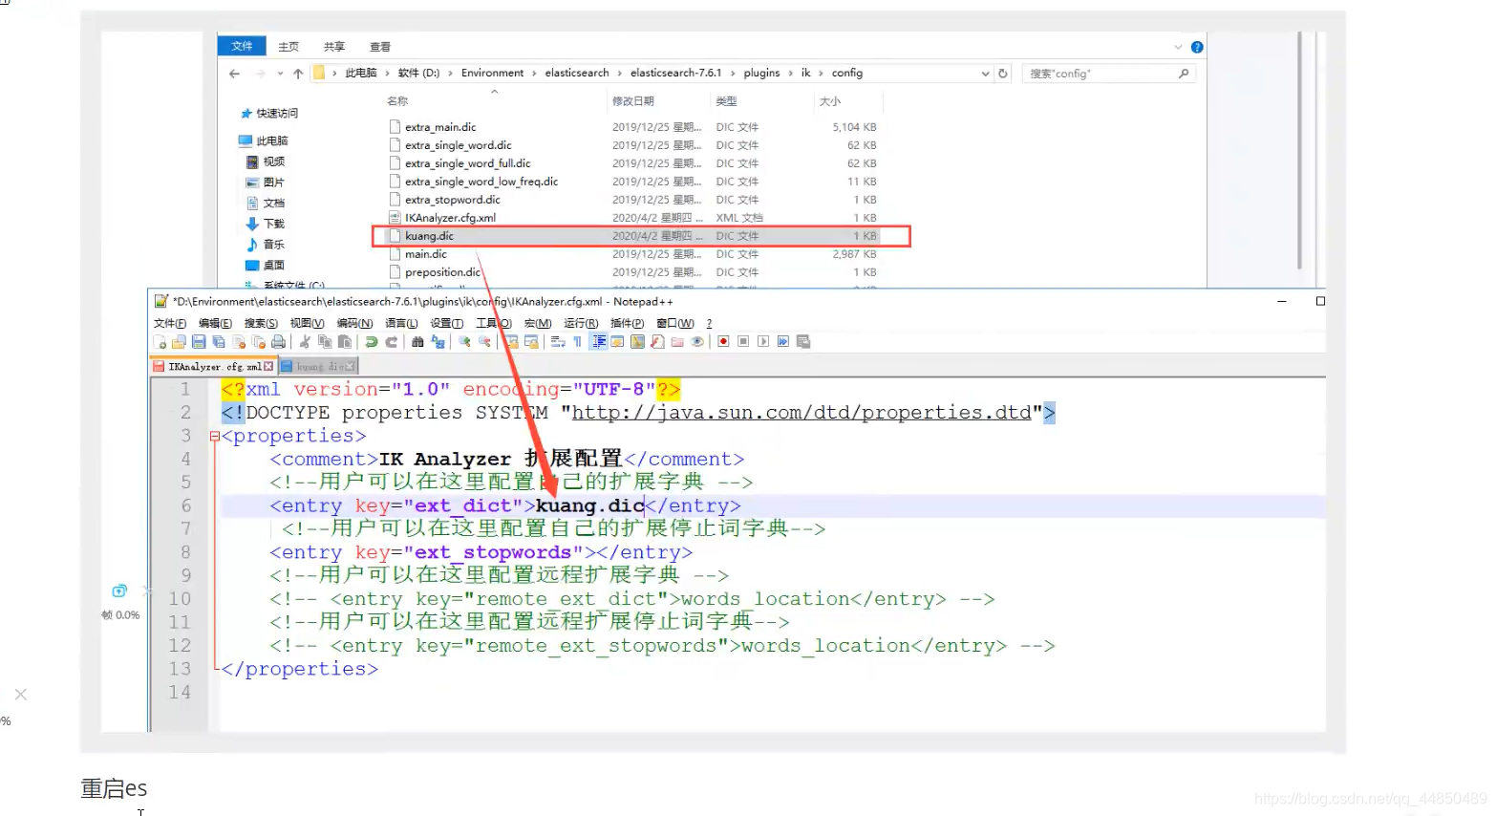Image resolution: width=1496 pixels, height=816 pixels.
Task: Click the Refresh button beside address bar
Action: click(x=1003, y=74)
